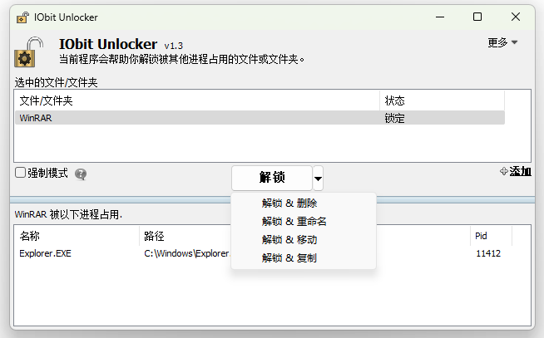Click the main 解锁 button
Viewport: 544px width, 338px height.
[x=272, y=178]
